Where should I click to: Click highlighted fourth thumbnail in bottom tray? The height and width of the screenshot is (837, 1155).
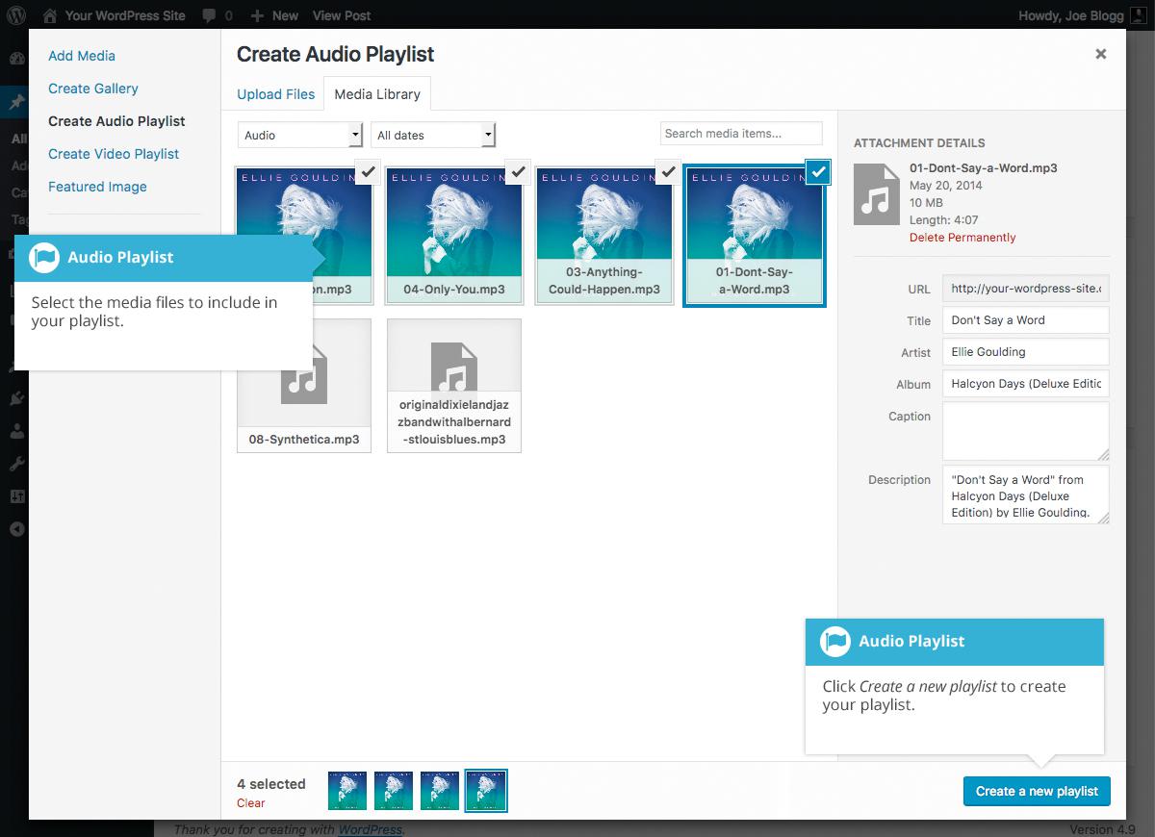pos(486,791)
